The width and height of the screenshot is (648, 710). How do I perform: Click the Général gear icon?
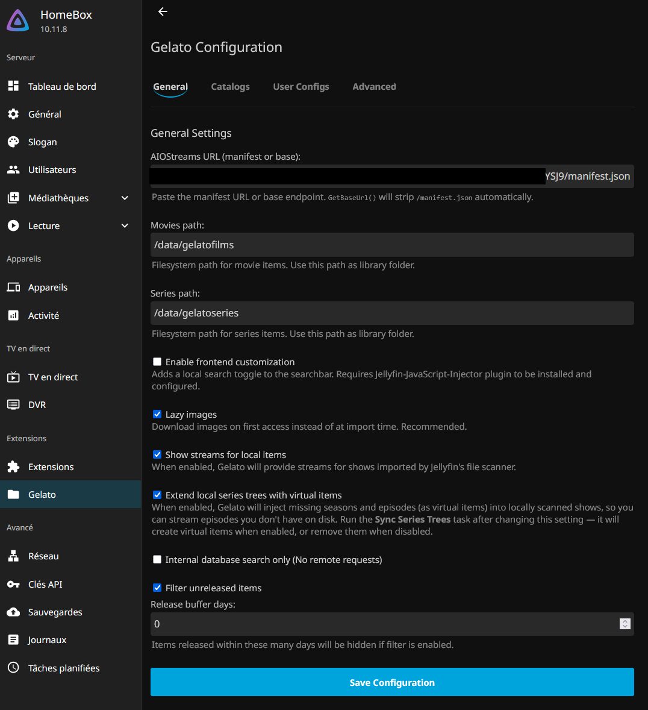pos(14,114)
